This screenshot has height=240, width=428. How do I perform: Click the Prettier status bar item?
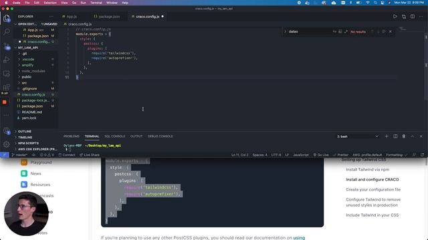(340, 155)
